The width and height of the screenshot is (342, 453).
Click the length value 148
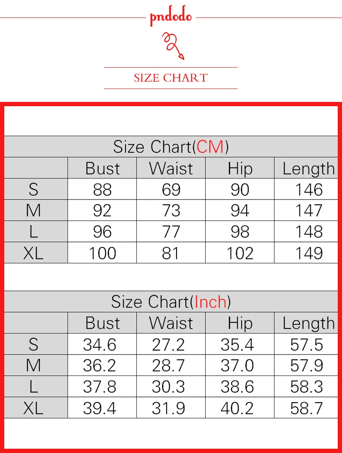click(x=309, y=232)
